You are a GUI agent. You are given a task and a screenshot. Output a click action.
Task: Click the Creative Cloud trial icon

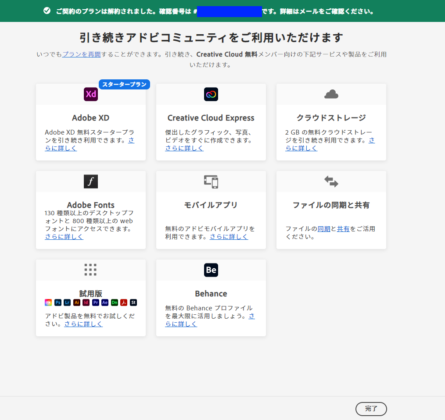(48, 303)
